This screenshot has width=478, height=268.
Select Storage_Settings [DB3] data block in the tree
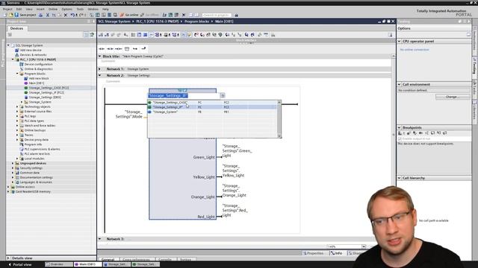(x=45, y=98)
